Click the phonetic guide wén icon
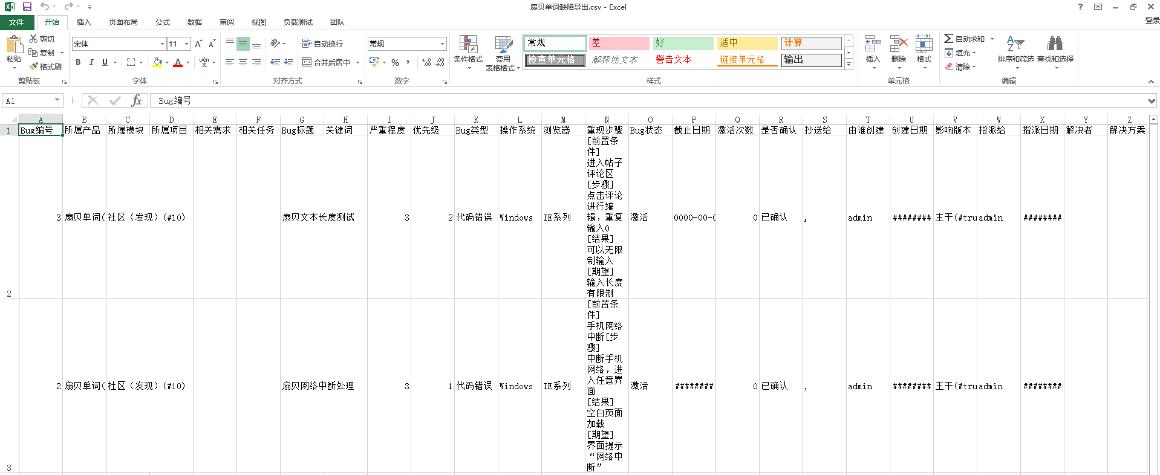This screenshot has height=475, width=1160. tap(204, 62)
